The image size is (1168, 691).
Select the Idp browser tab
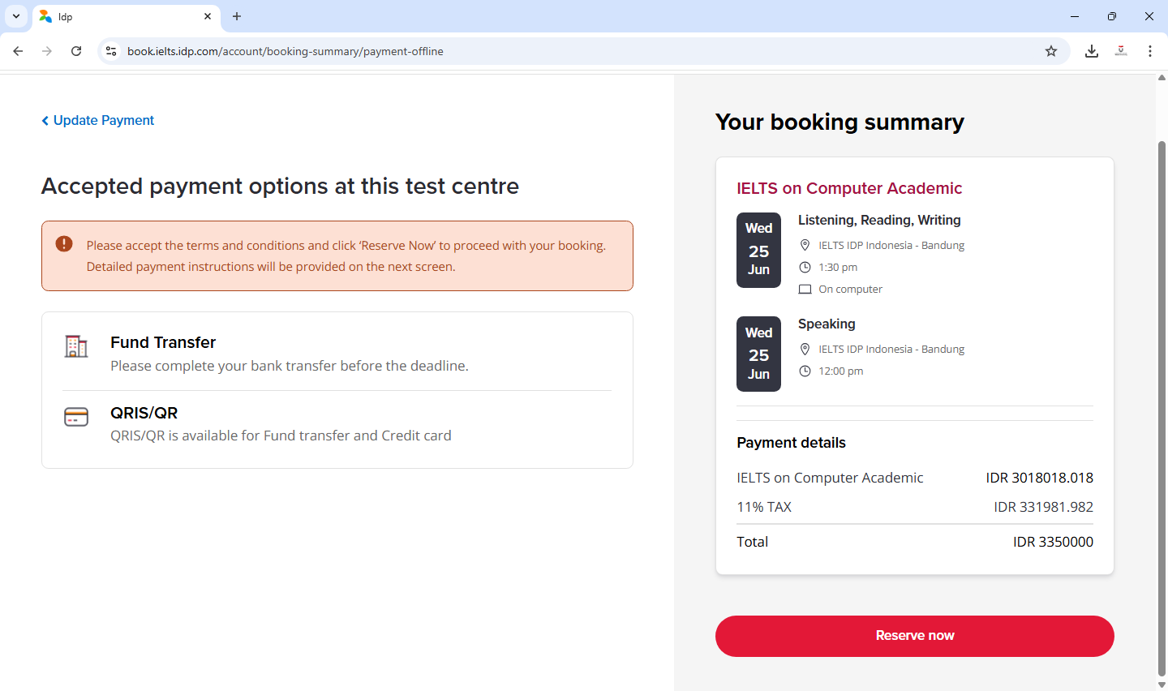(x=122, y=16)
